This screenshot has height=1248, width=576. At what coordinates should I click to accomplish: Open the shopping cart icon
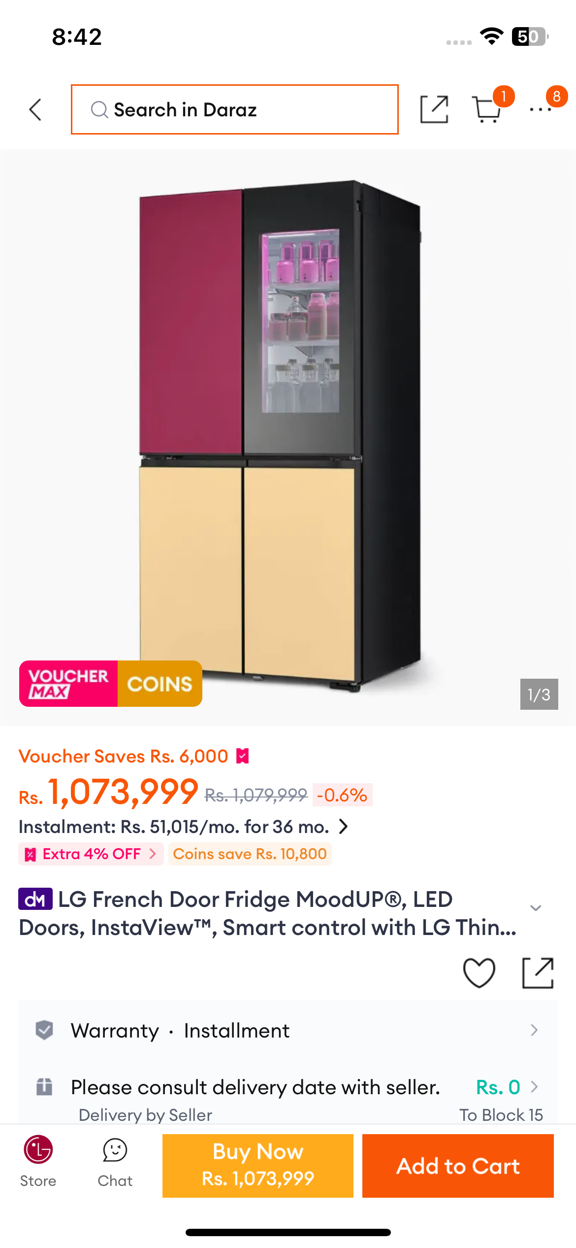tap(487, 109)
